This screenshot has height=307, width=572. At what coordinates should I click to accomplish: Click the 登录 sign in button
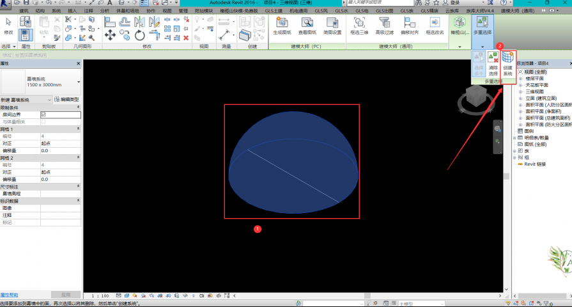click(455, 3)
